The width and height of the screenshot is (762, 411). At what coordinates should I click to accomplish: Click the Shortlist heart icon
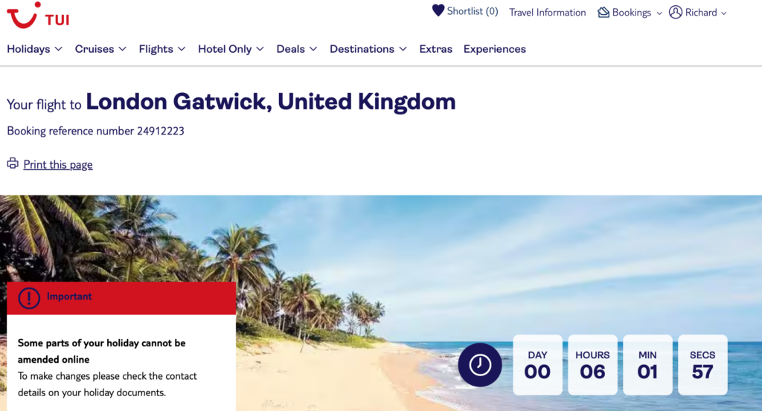438,10
